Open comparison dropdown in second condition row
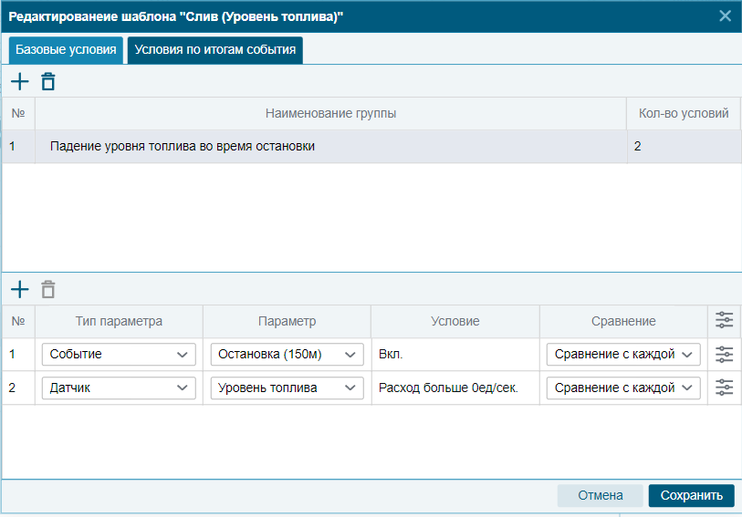742x517 pixels. [623, 388]
